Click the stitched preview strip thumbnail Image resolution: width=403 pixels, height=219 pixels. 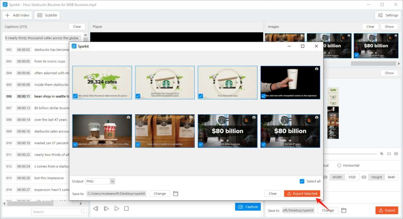(x=333, y=113)
